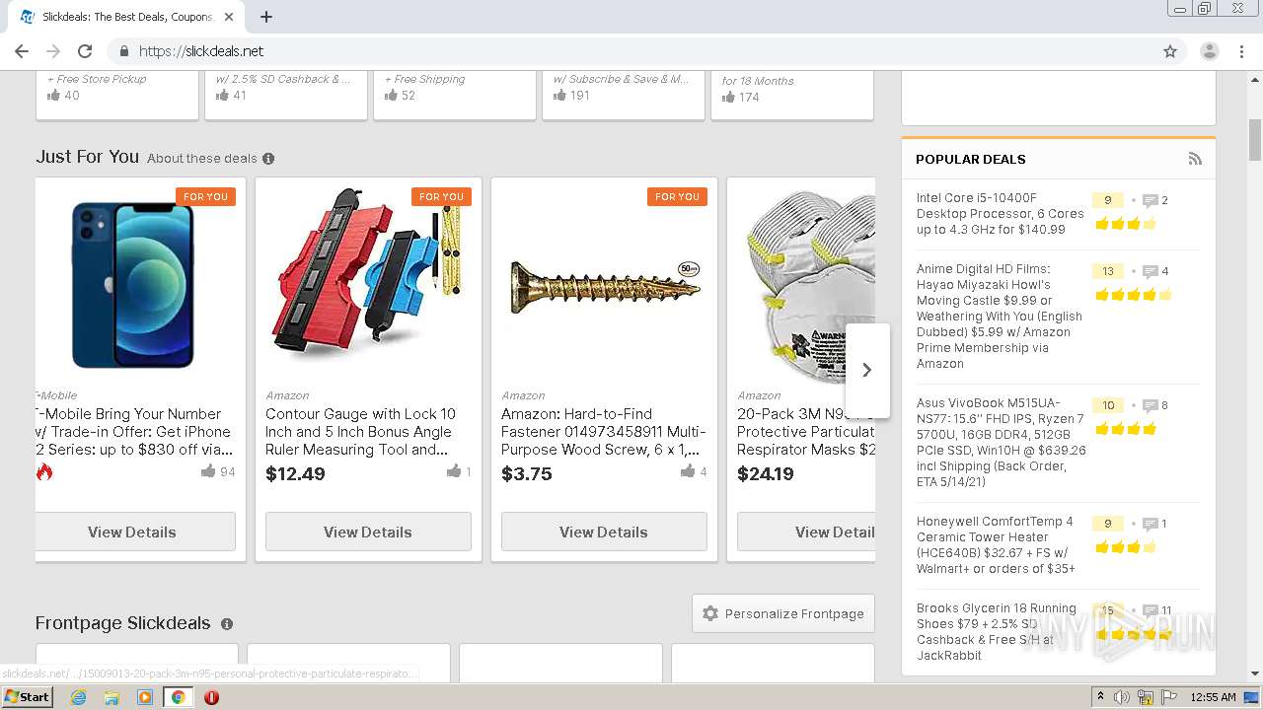Image resolution: width=1263 pixels, height=710 pixels.
Task: Show next Just For You deals arrow
Action: click(867, 370)
